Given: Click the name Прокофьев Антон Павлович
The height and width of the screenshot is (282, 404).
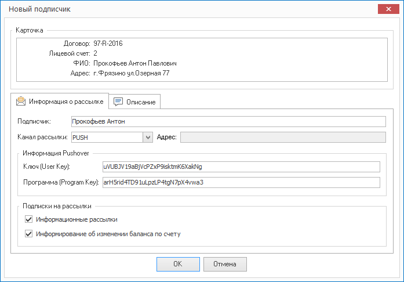Looking at the screenshot, I should [134, 63].
